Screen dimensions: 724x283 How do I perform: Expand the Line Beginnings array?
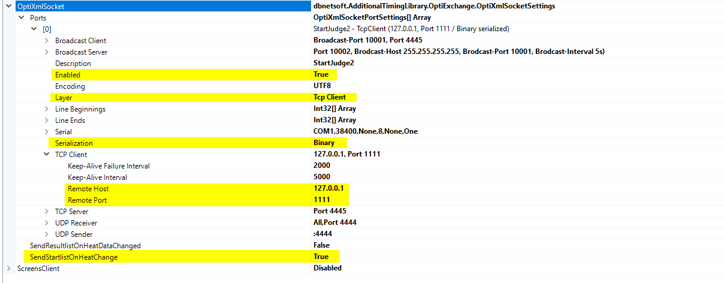pyautogui.click(x=47, y=109)
